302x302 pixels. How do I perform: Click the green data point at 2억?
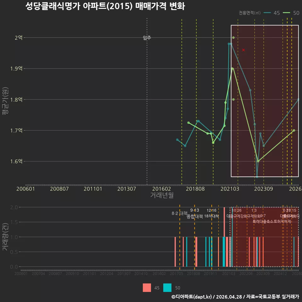[233, 37]
